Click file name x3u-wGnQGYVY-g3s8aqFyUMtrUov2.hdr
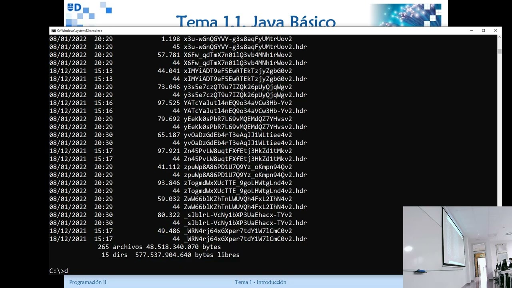The width and height of the screenshot is (512, 288). click(245, 47)
